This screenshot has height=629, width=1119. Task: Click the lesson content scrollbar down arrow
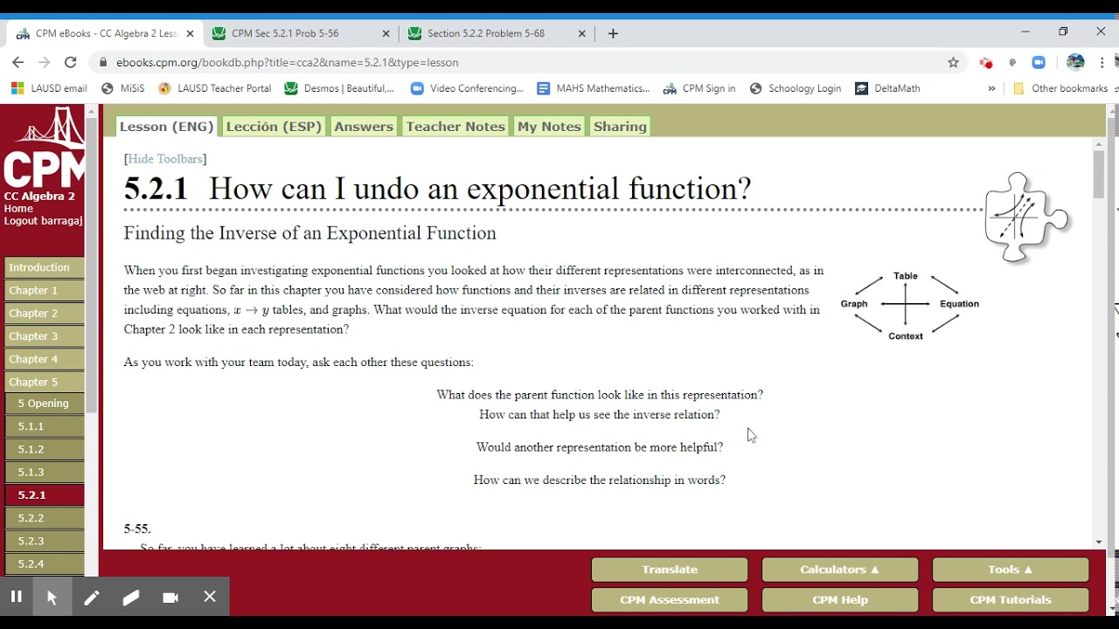click(1099, 543)
